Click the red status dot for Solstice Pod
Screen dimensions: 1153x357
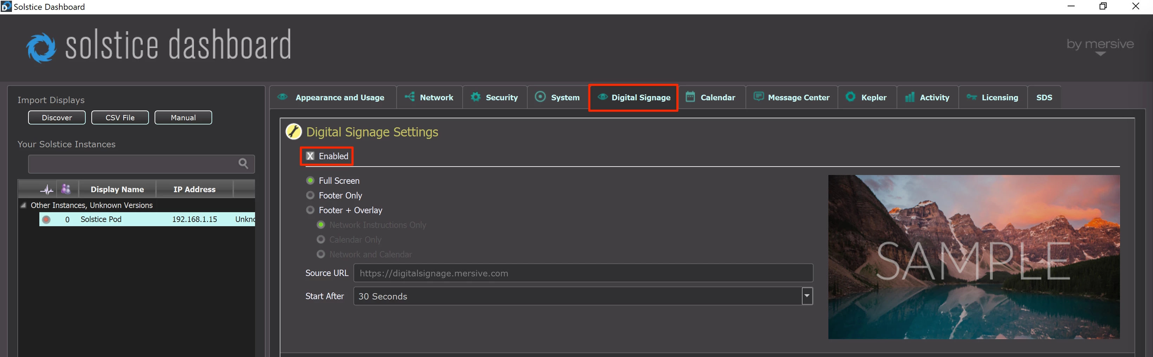pos(46,220)
